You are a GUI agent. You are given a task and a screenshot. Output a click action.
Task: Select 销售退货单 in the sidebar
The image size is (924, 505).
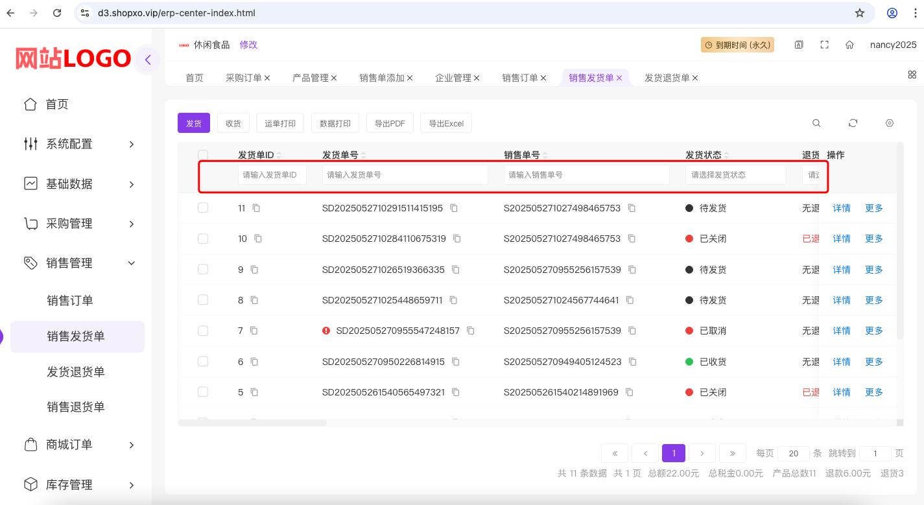pos(76,406)
